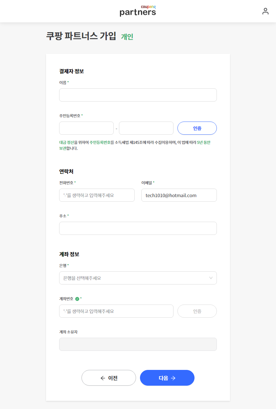Click the 이메일 field with tech1010@hotmail.com
Viewport: 276px width, 409px height.
pos(179,195)
